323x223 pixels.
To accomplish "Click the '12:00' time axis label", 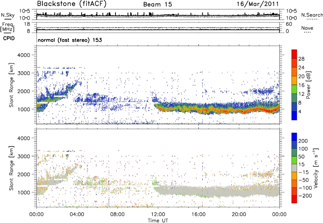I will click(158, 215).
